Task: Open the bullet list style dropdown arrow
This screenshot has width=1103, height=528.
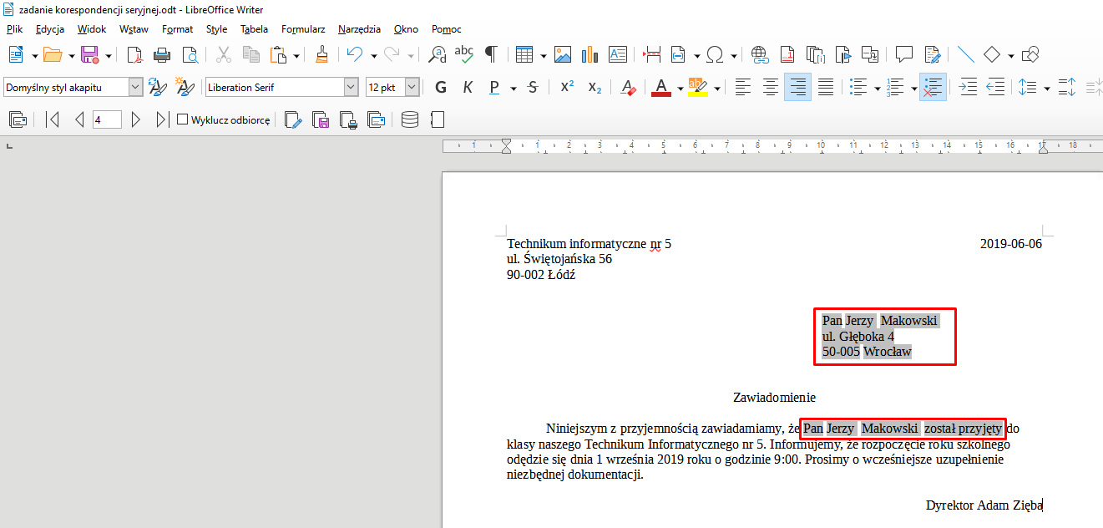Action: click(x=877, y=88)
